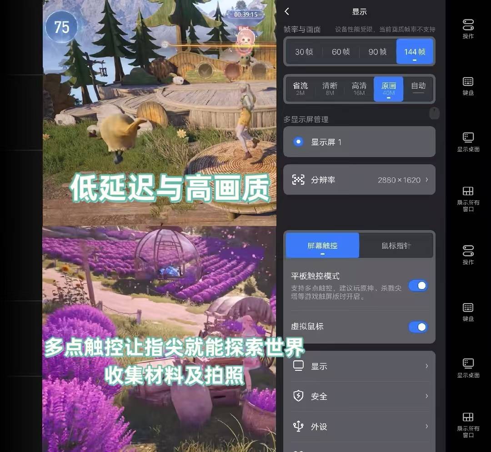The image size is (491, 452).
Task: Click the scrollbar thumb on the settings panel edge
Action: pos(434,113)
